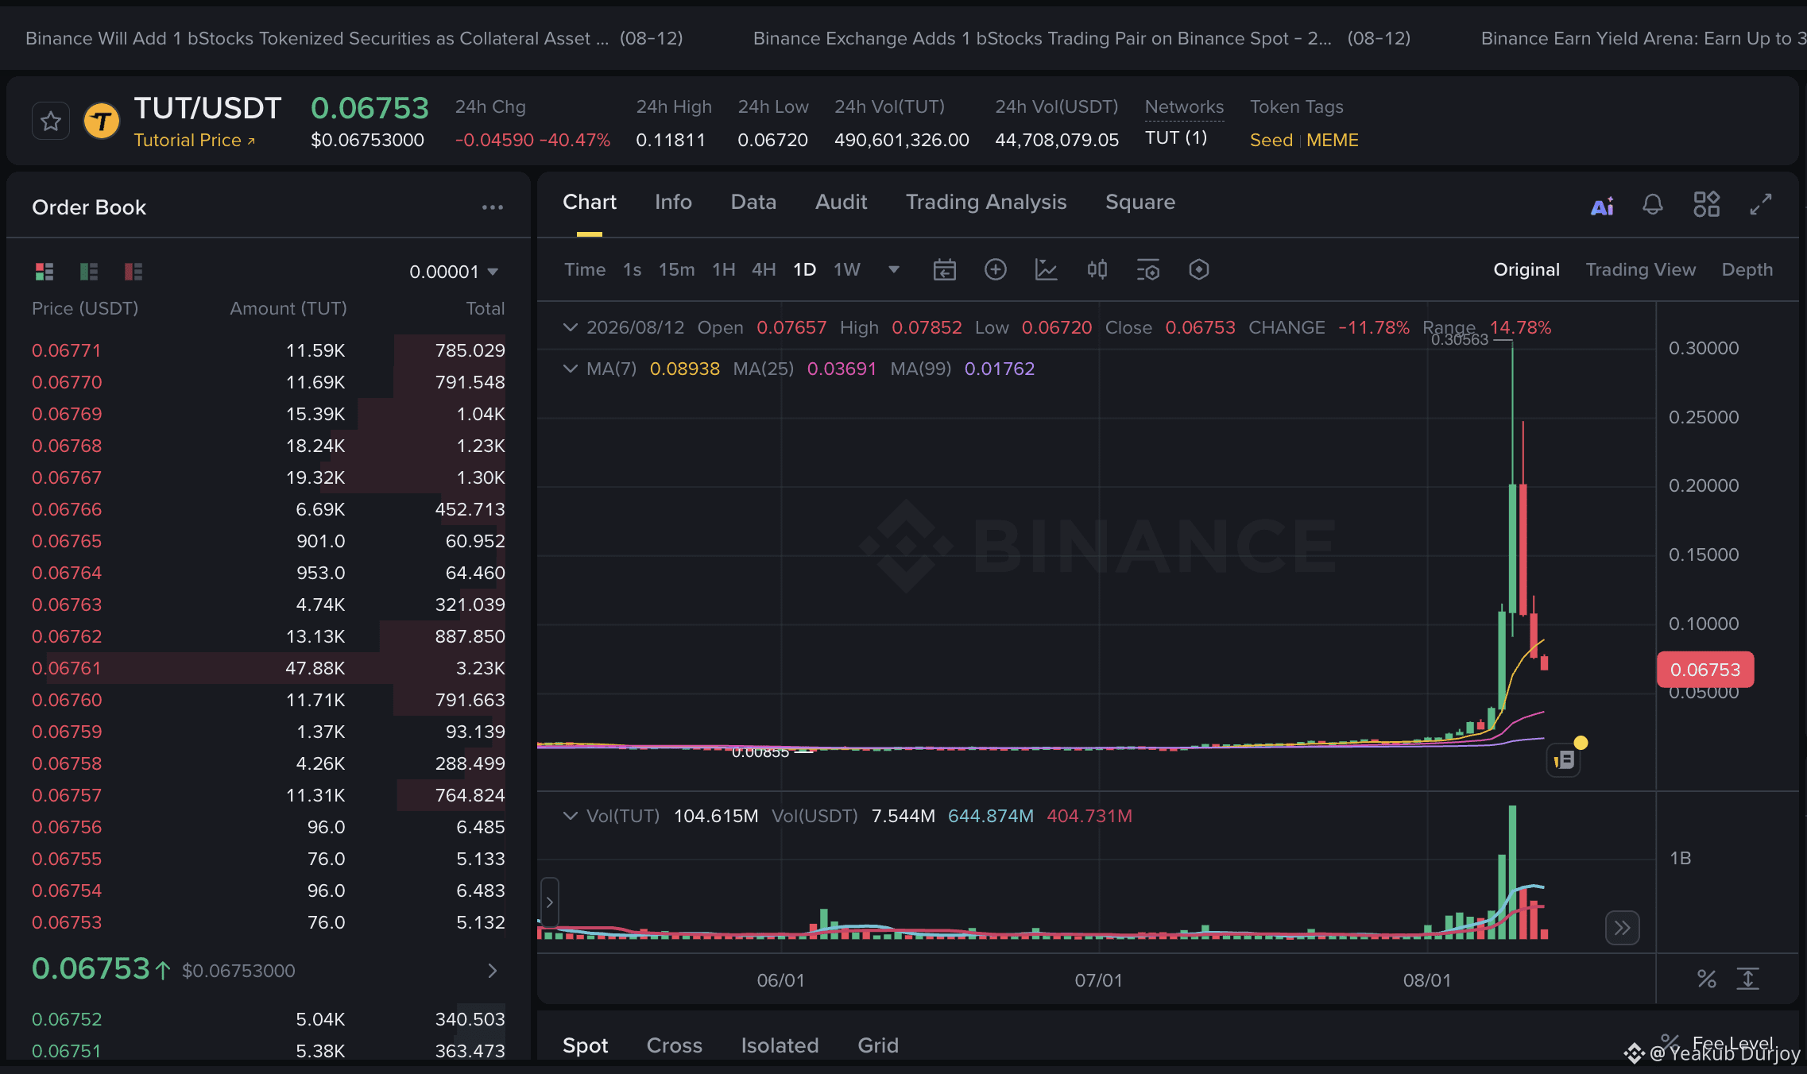Open chart layout grid icon
Viewport: 1807px width, 1074px height.
pos(1706,204)
